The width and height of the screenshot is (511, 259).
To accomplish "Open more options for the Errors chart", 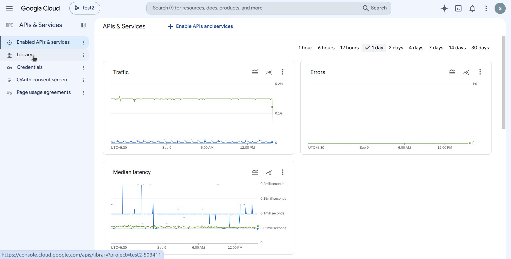I will pos(480,72).
